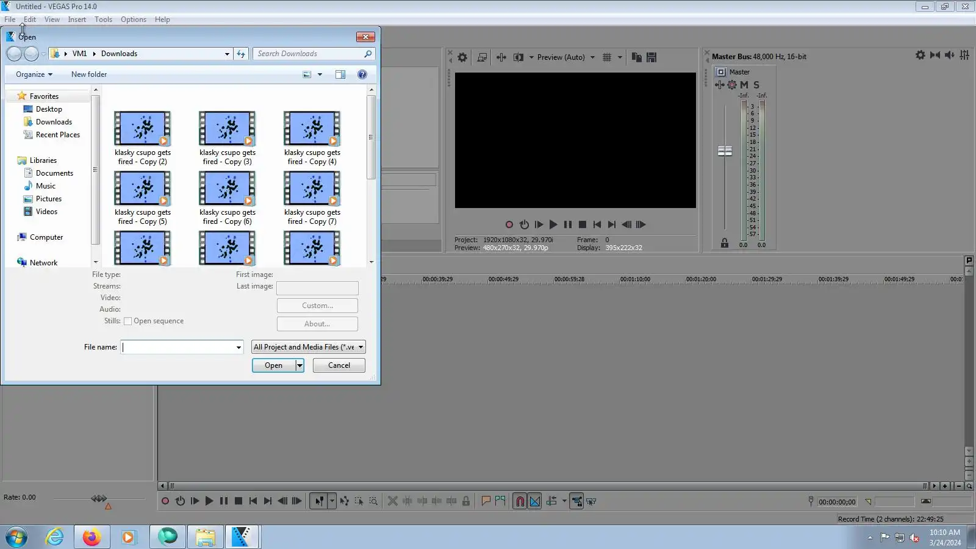Click the Search Downloads field
Viewport: 976px width, 549px height.
314,54
